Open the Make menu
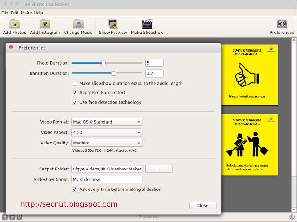 click(x=26, y=13)
